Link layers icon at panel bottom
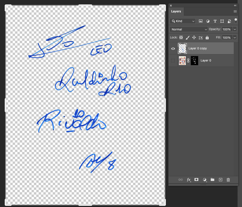The width and height of the screenshot is (242, 207). pos(181,179)
